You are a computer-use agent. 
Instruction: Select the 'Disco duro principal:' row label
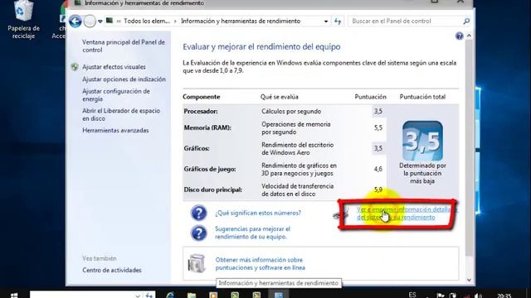coord(213,190)
